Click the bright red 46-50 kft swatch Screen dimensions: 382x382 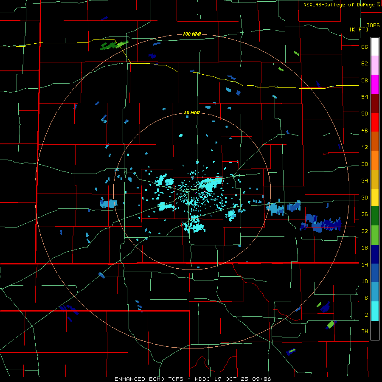(x=375, y=122)
